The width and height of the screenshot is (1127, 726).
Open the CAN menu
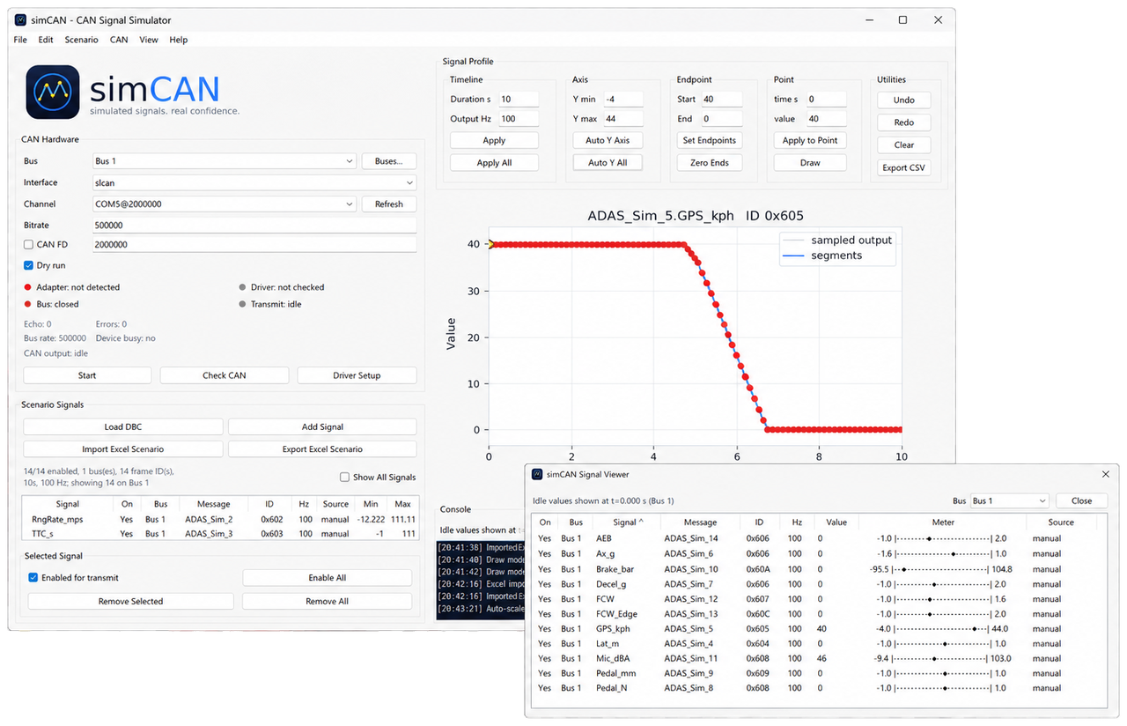point(119,40)
